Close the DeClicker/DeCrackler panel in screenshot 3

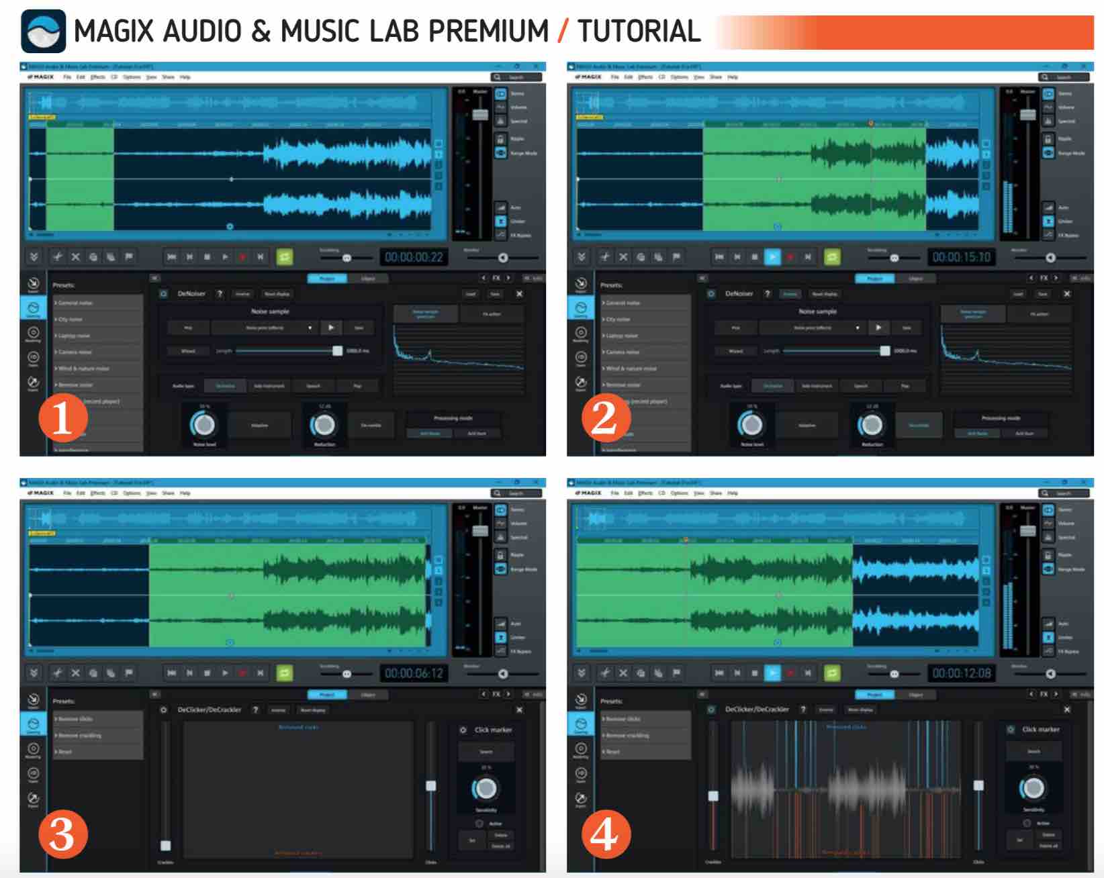tap(519, 710)
